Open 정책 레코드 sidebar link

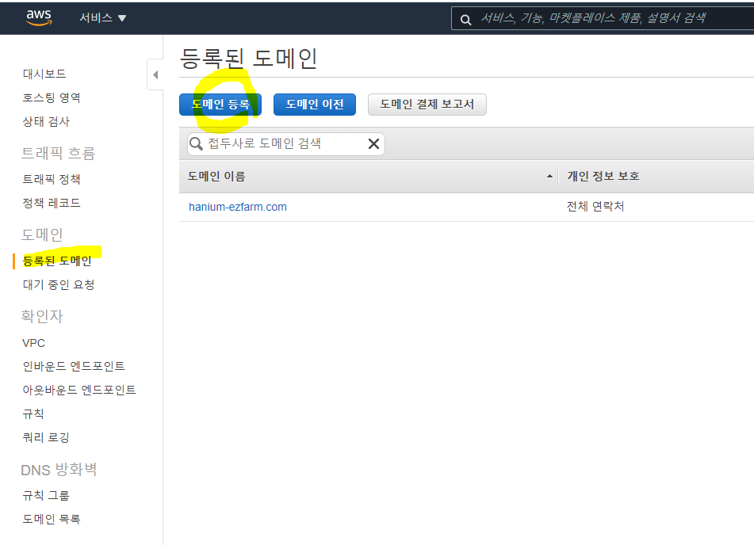coord(52,203)
